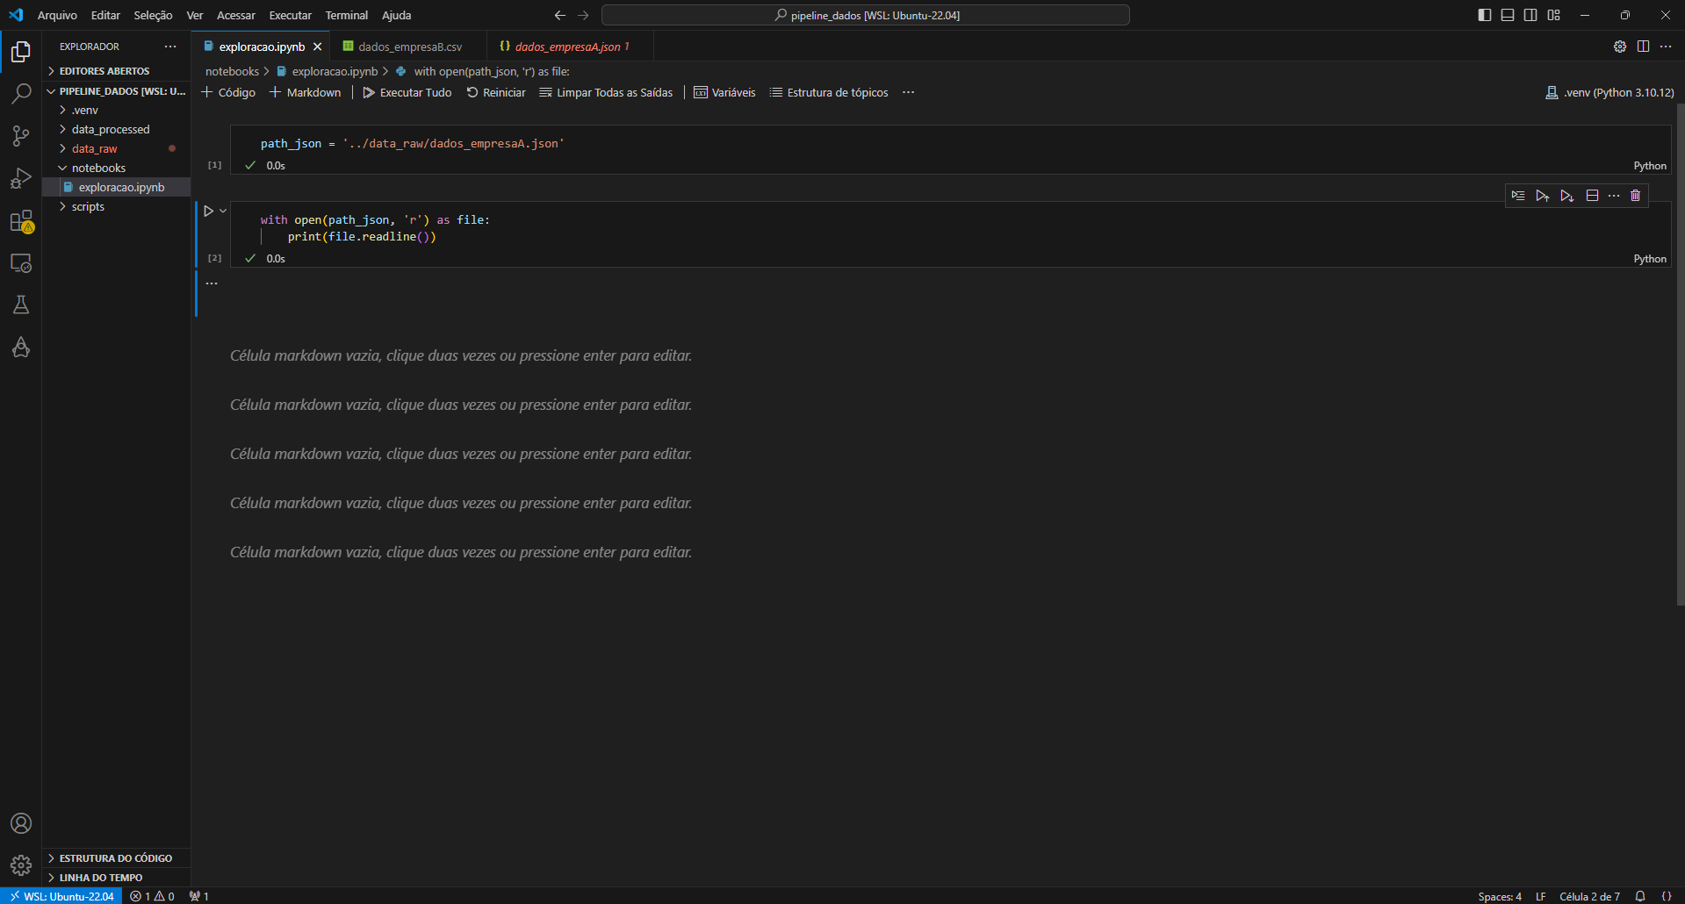This screenshot has height=904, width=1685.
Task: Click Executar Tudo button
Action: click(407, 92)
